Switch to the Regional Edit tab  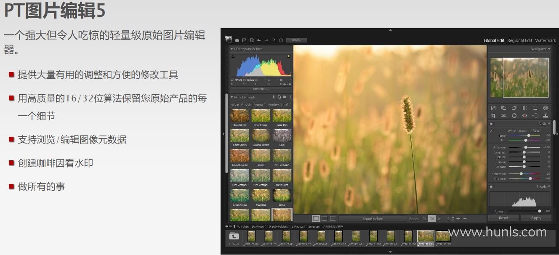coord(519,40)
